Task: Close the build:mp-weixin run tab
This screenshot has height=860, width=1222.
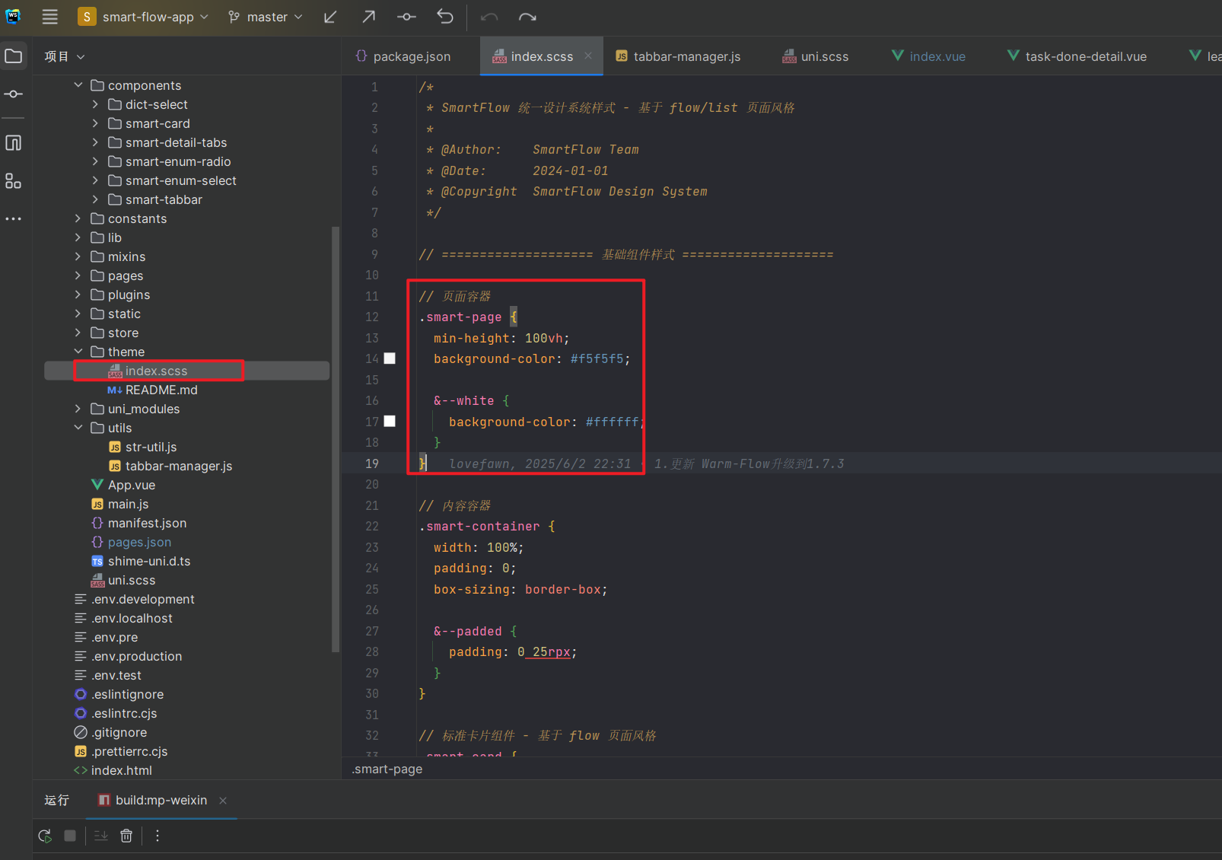Action: pyautogui.click(x=223, y=801)
